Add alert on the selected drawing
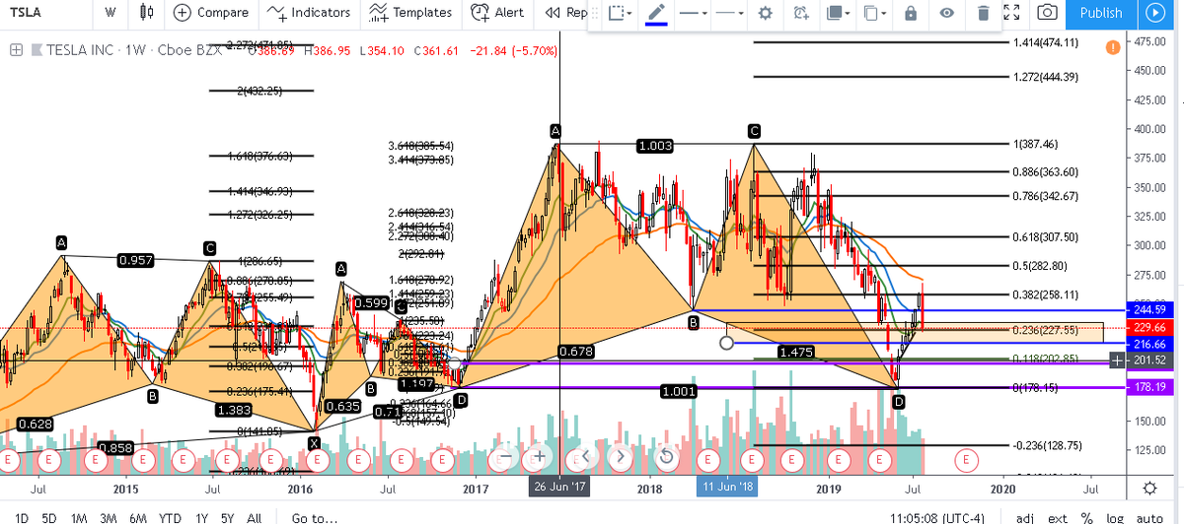 point(800,14)
